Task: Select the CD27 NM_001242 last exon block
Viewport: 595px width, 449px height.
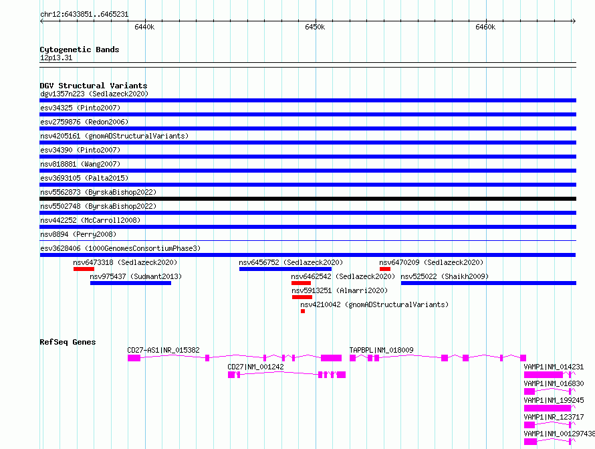Action: point(341,375)
